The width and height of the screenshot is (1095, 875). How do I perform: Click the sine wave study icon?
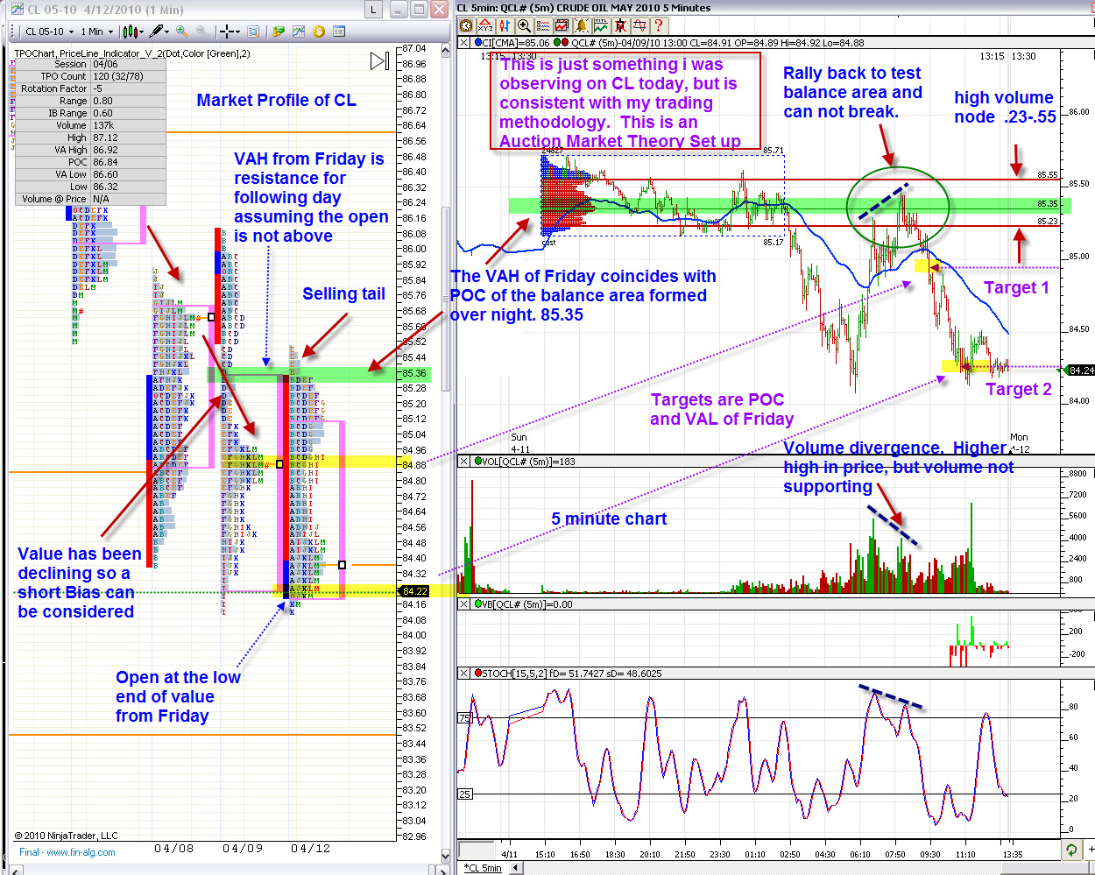pos(639,25)
